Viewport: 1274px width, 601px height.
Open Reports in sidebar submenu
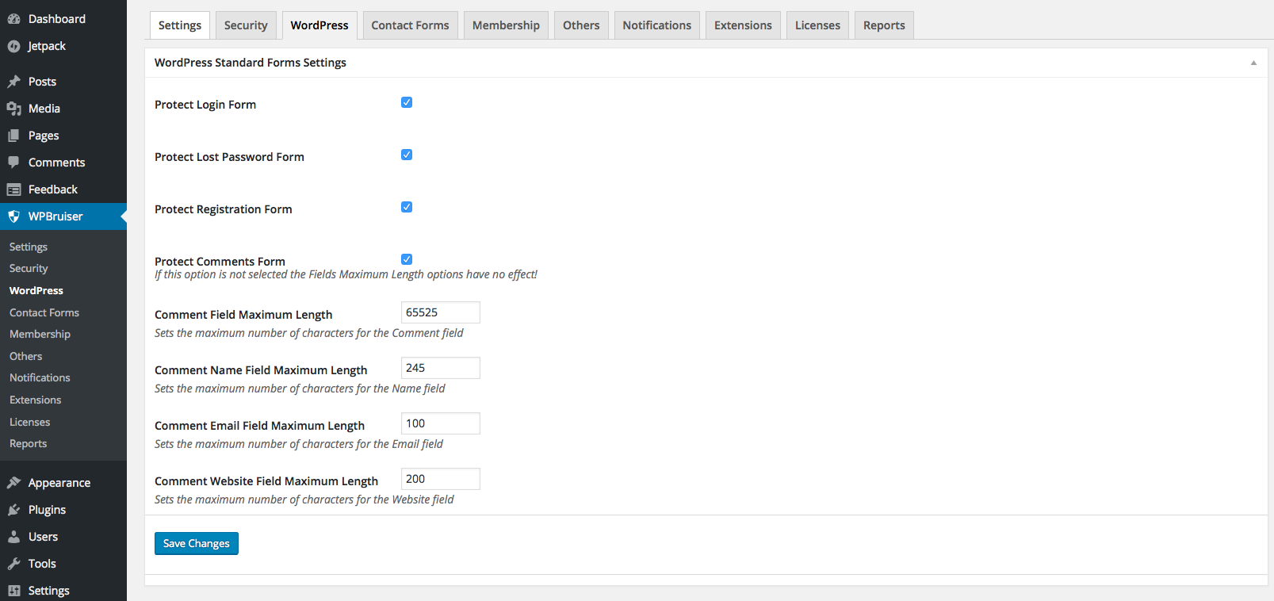point(63,444)
